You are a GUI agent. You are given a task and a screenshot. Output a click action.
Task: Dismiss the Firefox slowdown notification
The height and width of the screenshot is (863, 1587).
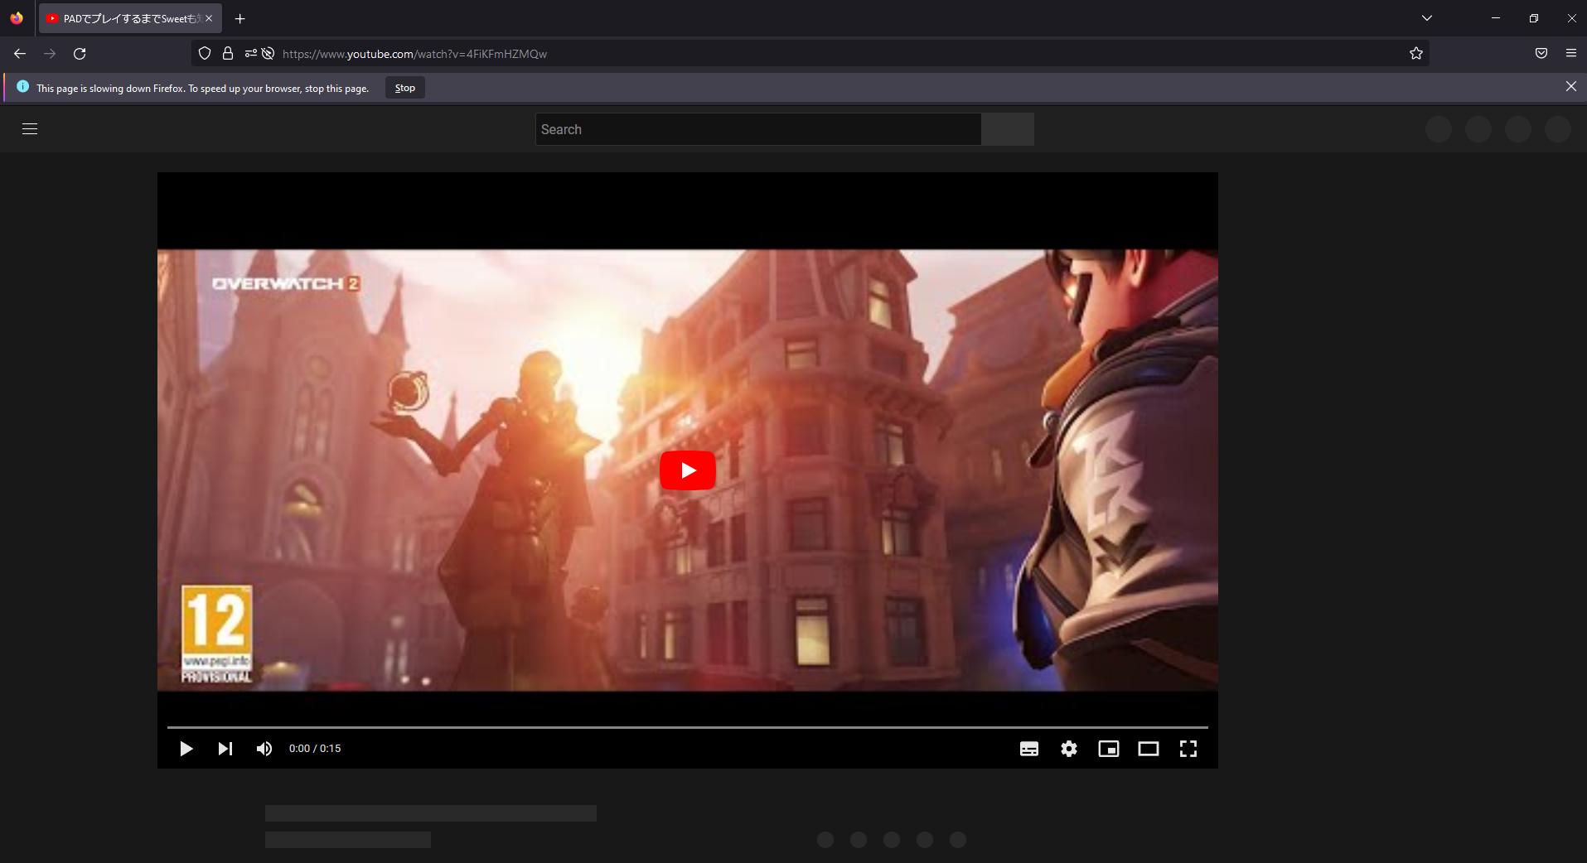click(x=1570, y=86)
